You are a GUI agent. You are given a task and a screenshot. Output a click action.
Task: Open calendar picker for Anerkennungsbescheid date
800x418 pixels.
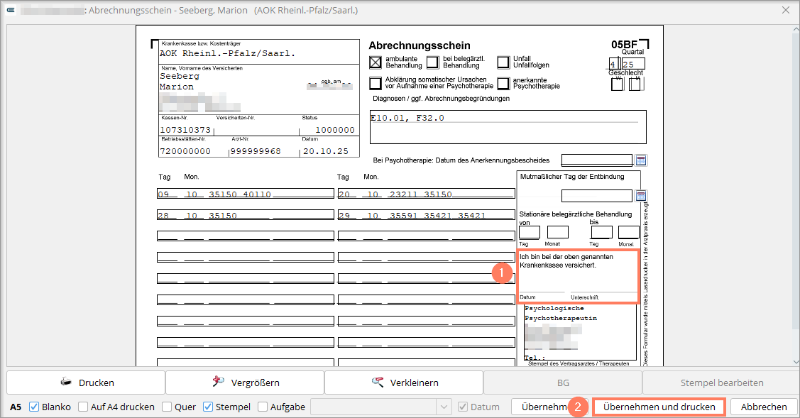(x=641, y=160)
